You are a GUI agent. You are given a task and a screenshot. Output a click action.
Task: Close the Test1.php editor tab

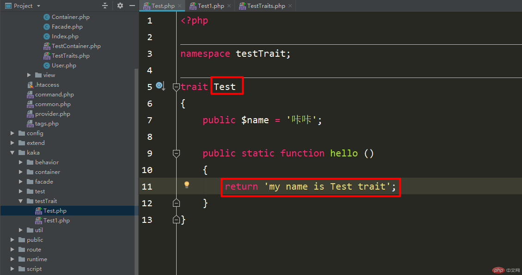tap(229, 6)
